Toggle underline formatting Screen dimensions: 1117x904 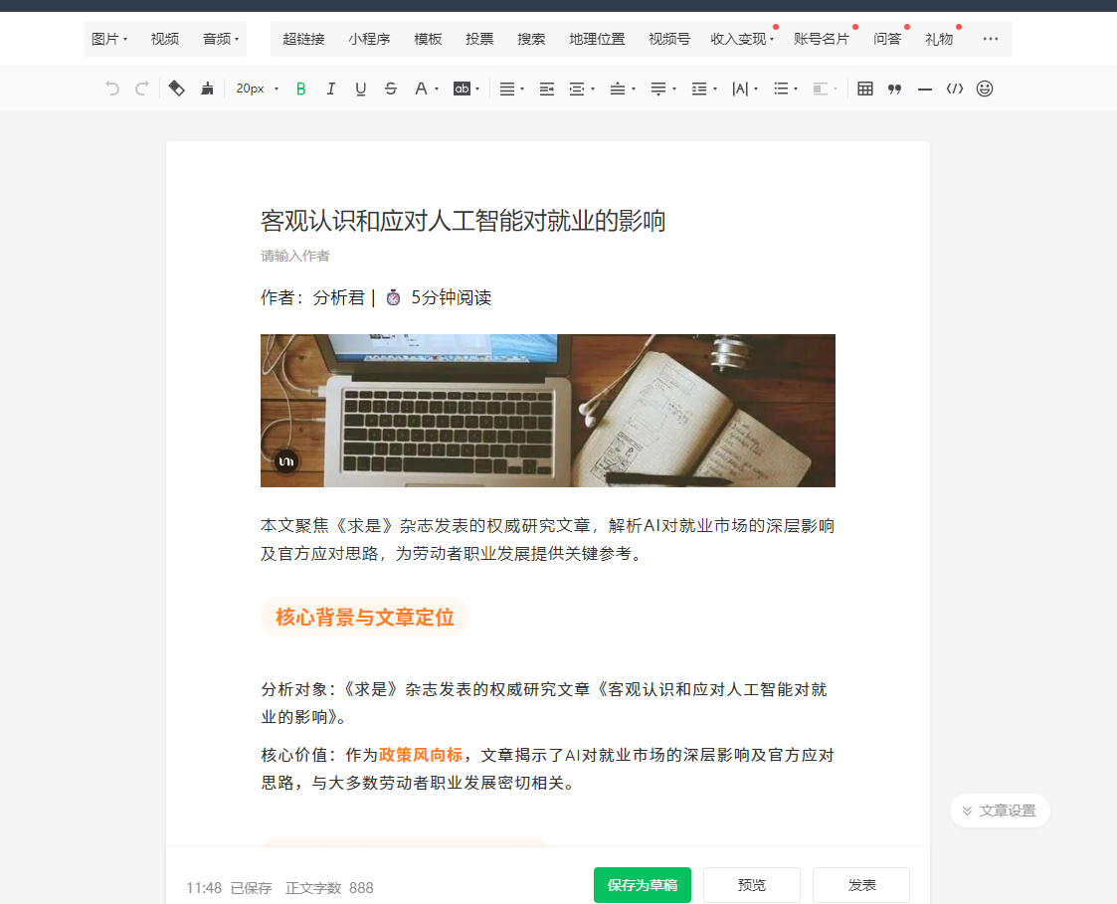pos(361,89)
